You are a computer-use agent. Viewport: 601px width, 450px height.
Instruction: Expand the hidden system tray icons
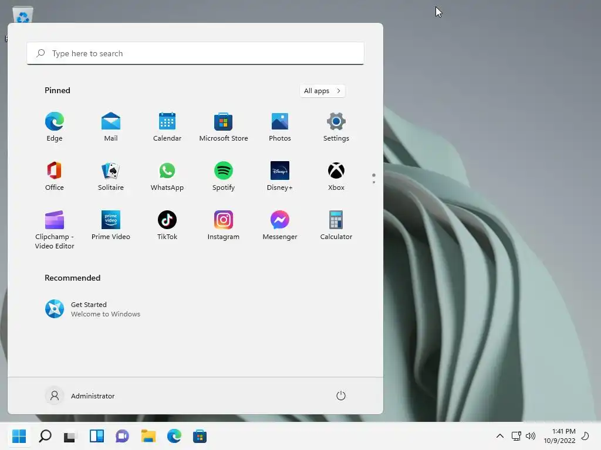[x=500, y=436]
